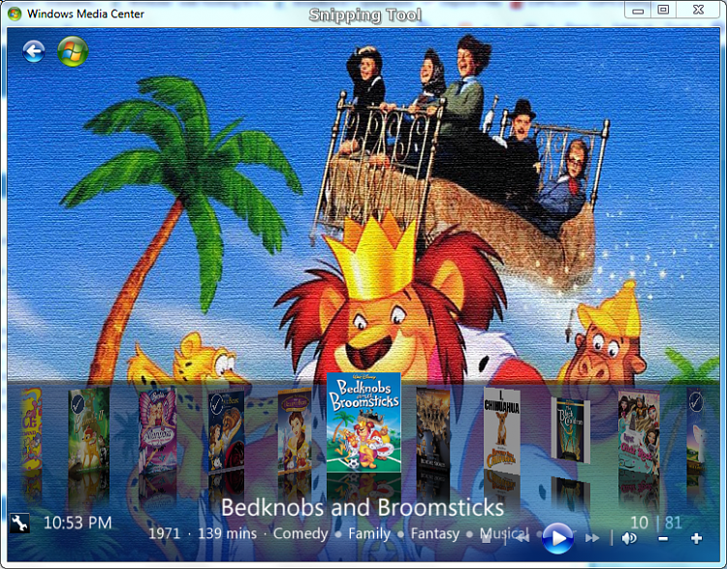
Task: Click the Fantasy genre label
Action: [x=435, y=534]
